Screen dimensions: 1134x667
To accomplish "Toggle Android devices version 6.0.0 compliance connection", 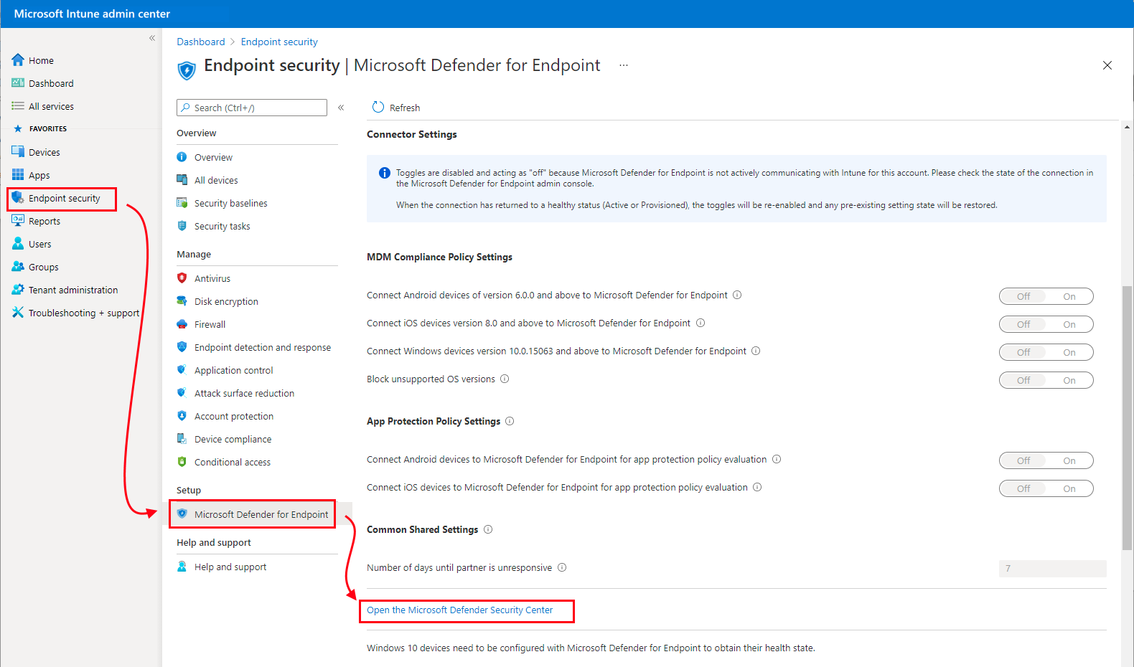I will (1046, 296).
